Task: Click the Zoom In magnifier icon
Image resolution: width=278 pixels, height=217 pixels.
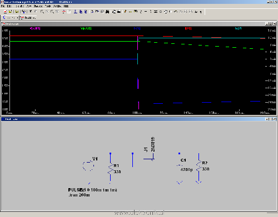Action: point(42,12)
